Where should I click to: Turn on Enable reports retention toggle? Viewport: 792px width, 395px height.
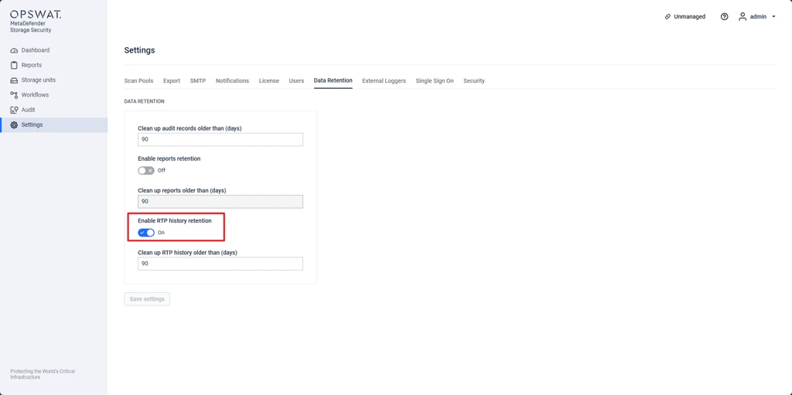(146, 171)
